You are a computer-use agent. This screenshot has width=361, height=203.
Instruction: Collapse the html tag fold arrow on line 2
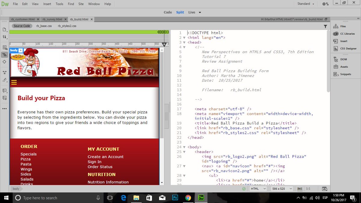[184, 38]
